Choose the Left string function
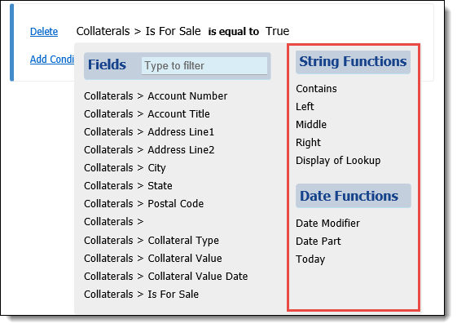This screenshot has height=328, width=457. click(305, 107)
